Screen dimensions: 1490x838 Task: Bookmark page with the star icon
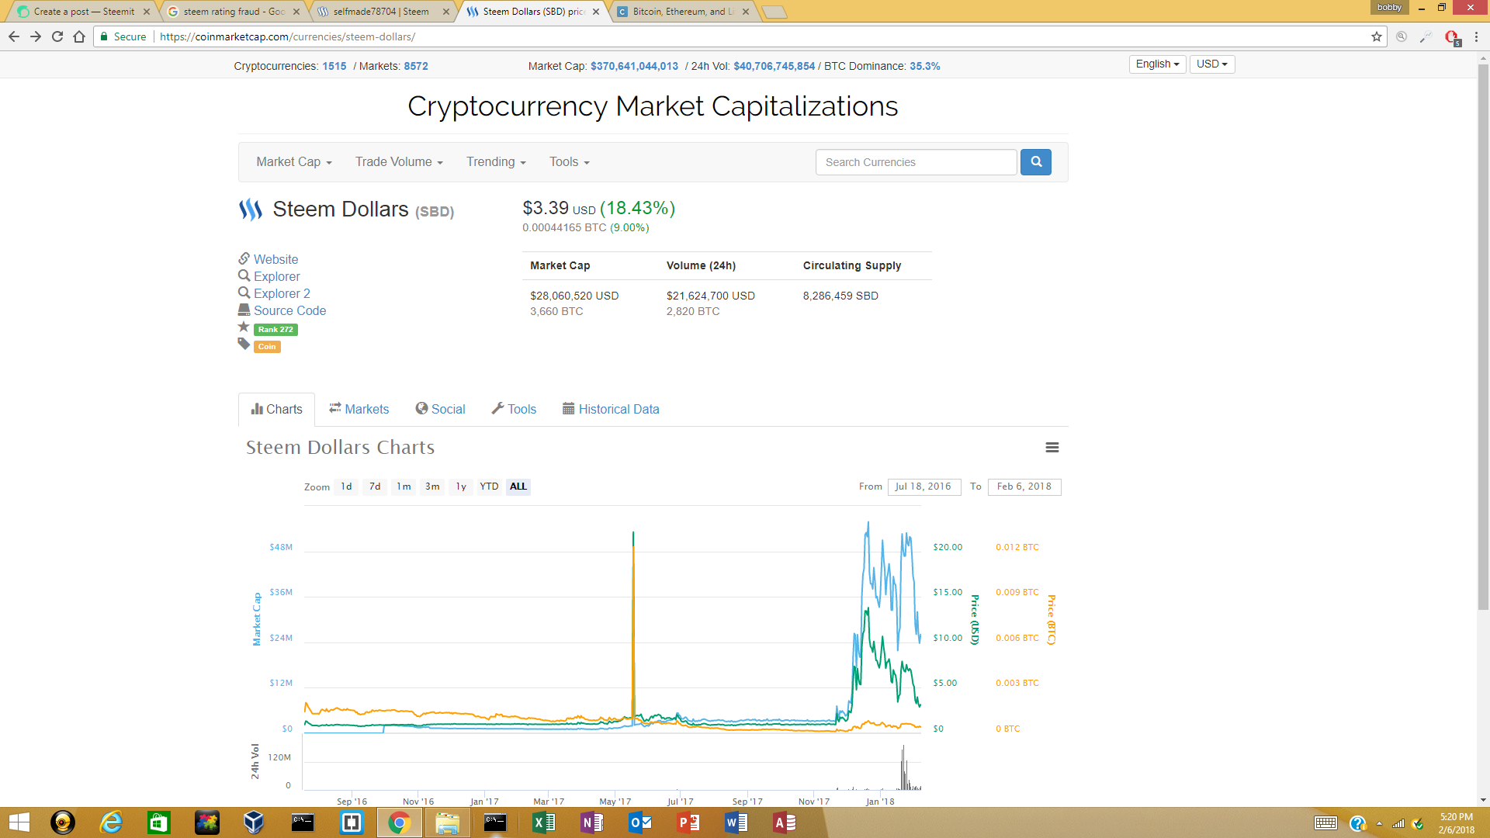click(x=1376, y=36)
